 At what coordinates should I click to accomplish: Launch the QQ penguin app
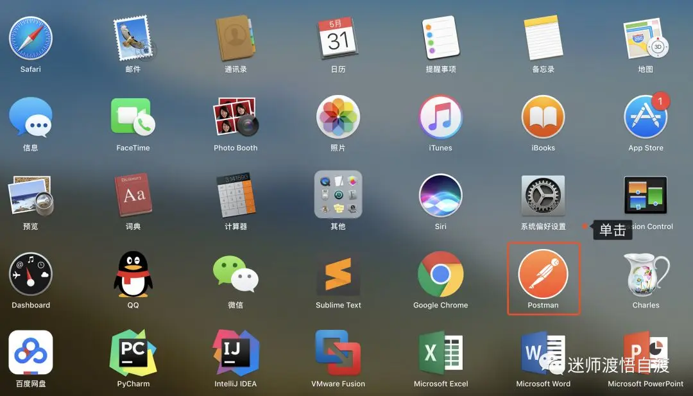tap(133, 275)
